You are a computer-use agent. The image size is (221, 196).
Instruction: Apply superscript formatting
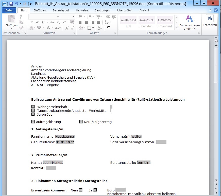(64, 22)
